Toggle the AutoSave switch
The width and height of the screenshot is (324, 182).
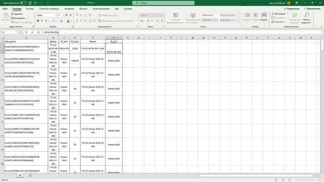pos(23,3)
